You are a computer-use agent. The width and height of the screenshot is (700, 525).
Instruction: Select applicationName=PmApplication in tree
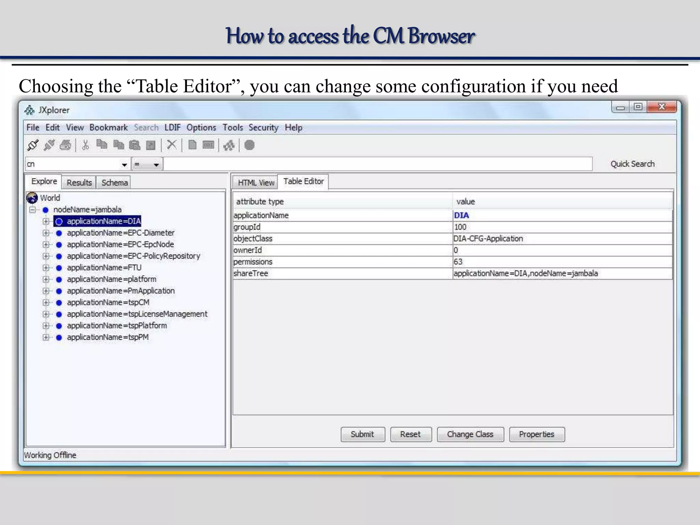tap(121, 291)
